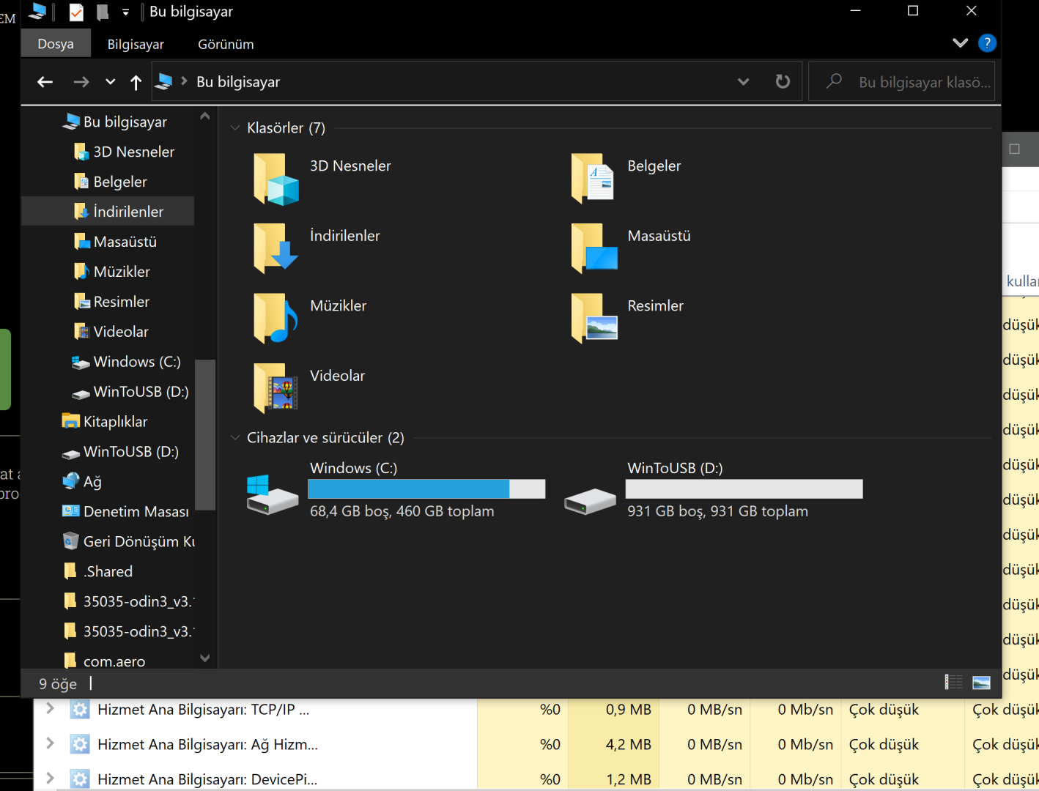Select the .Shared folder in the navigation pane
The height and width of the screenshot is (791, 1039).
pyautogui.click(x=108, y=572)
